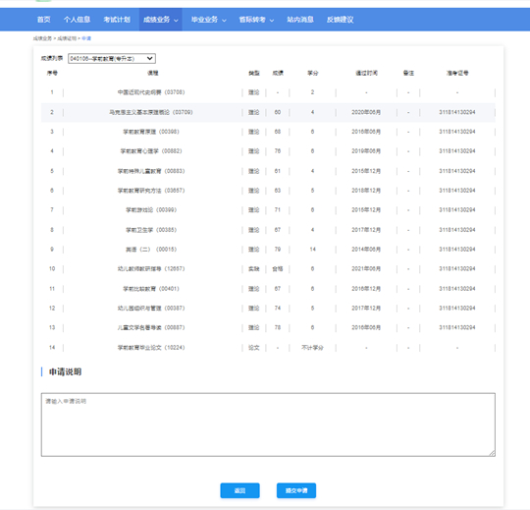Click inside the 申请说明 text area

[268, 425]
